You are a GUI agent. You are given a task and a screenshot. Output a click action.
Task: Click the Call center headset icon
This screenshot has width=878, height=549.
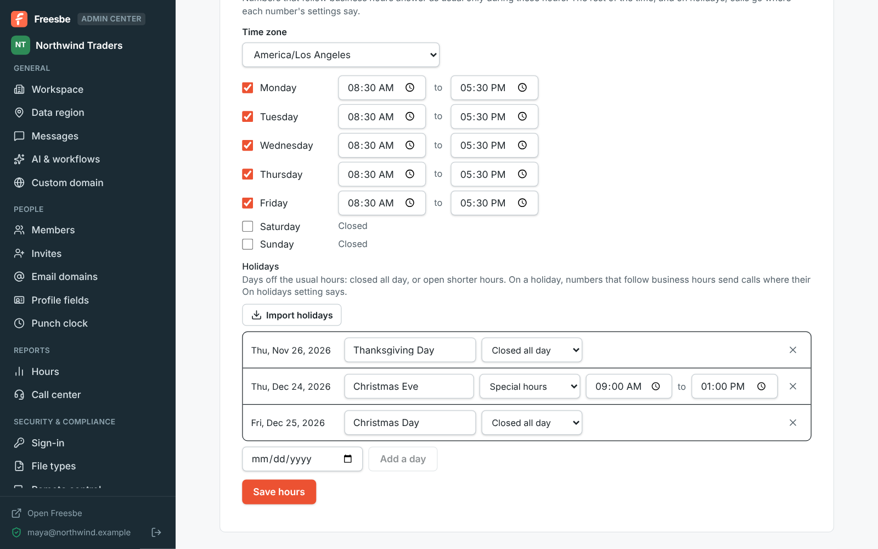pos(19,395)
